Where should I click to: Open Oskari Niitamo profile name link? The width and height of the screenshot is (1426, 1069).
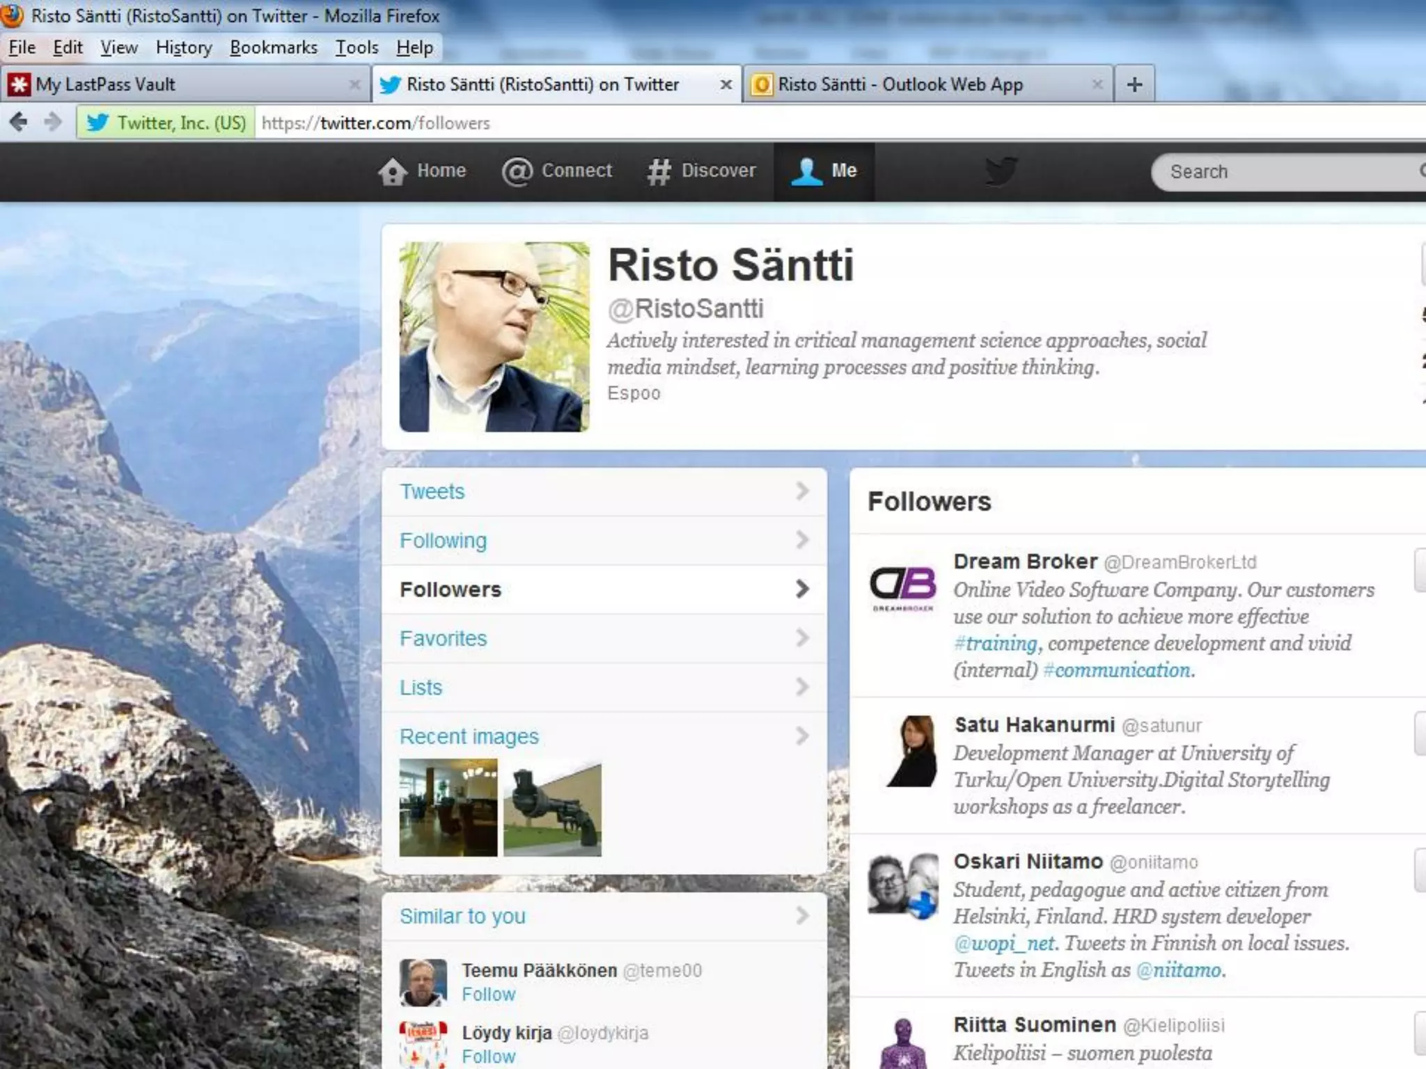click(x=1028, y=862)
